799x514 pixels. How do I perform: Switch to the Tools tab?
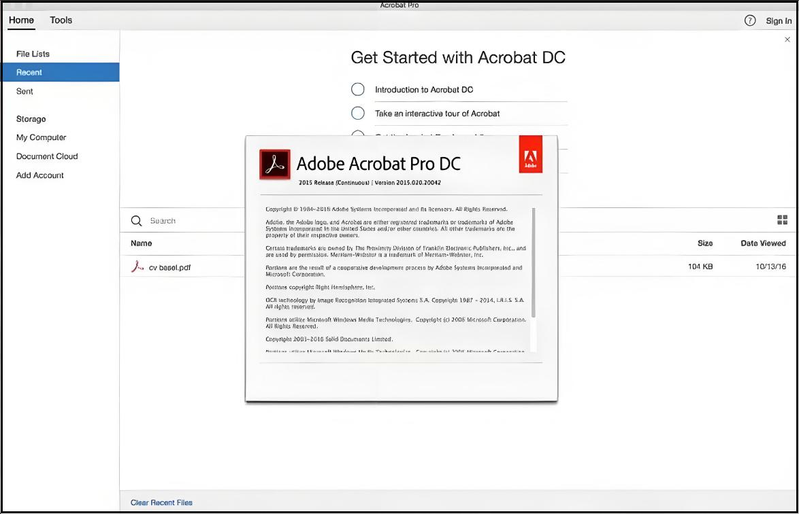61,20
